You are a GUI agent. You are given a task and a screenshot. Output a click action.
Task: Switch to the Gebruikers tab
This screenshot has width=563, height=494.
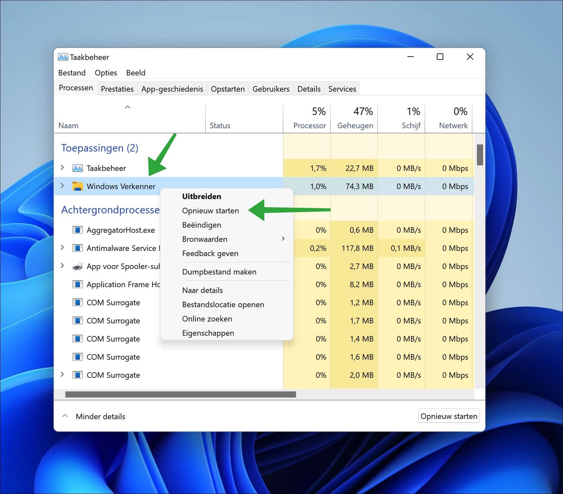click(271, 89)
